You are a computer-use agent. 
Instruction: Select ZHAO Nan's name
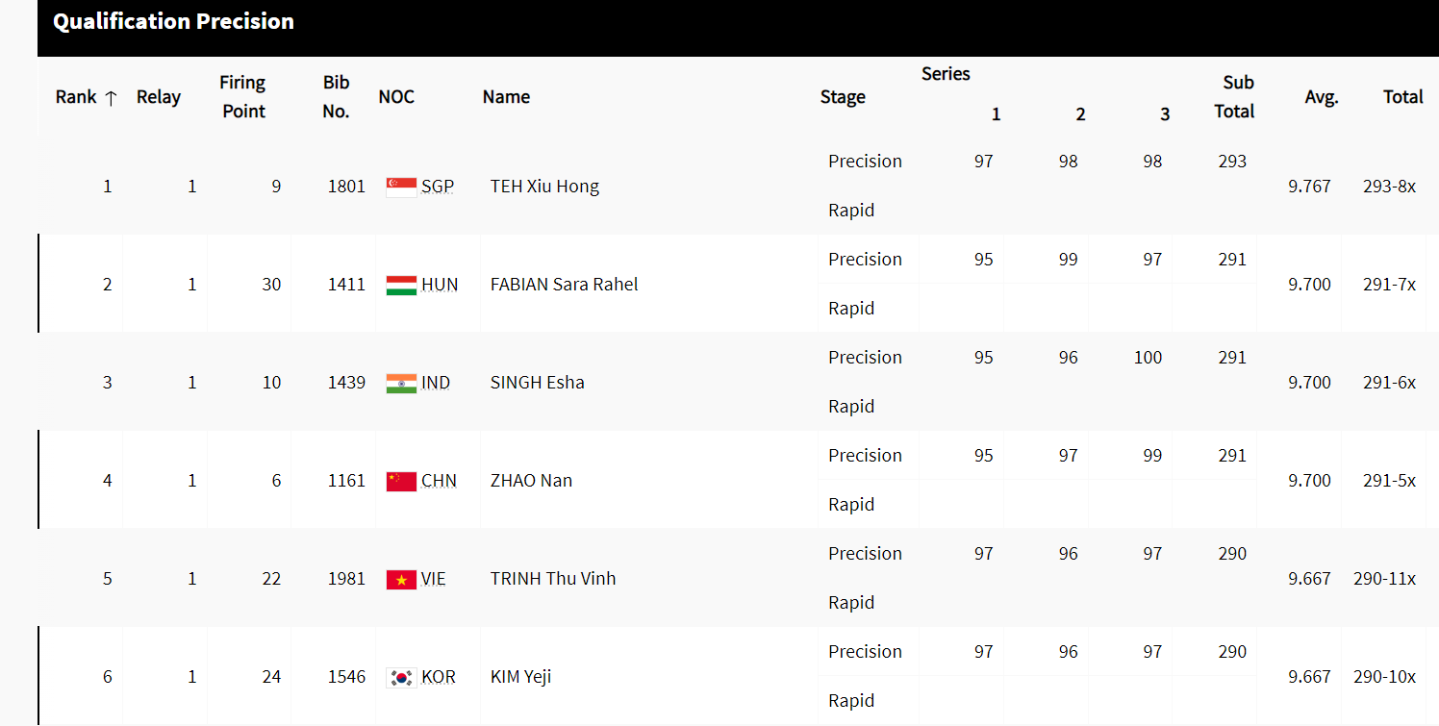(x=531, y=481)
